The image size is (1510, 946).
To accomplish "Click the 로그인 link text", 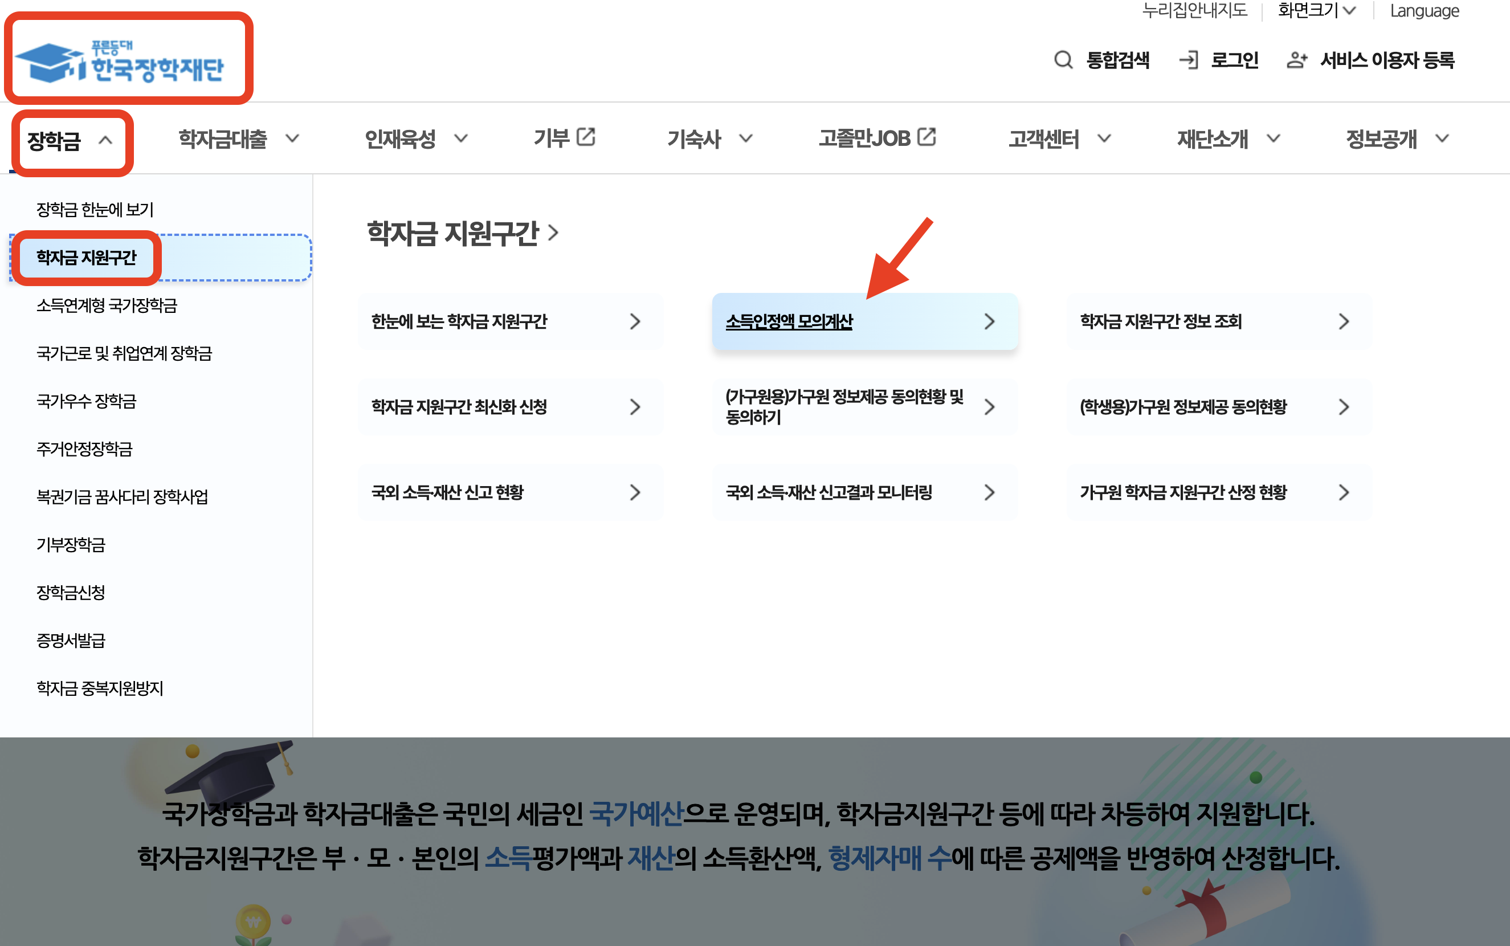I will 1235,60.
